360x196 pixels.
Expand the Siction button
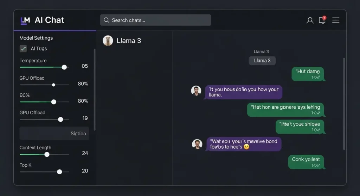54,134
